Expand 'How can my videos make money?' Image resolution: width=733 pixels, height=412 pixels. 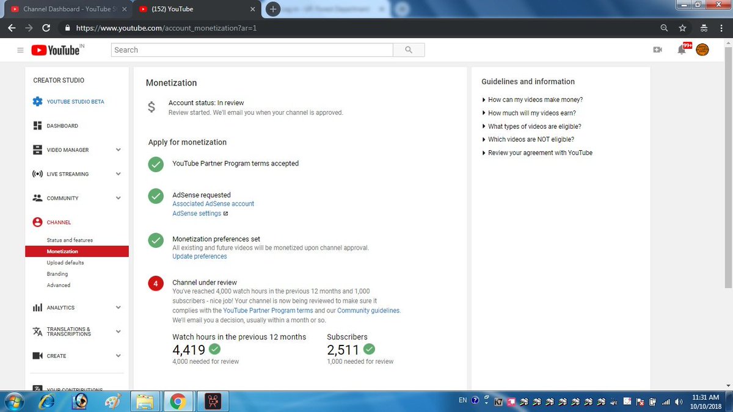532,99
